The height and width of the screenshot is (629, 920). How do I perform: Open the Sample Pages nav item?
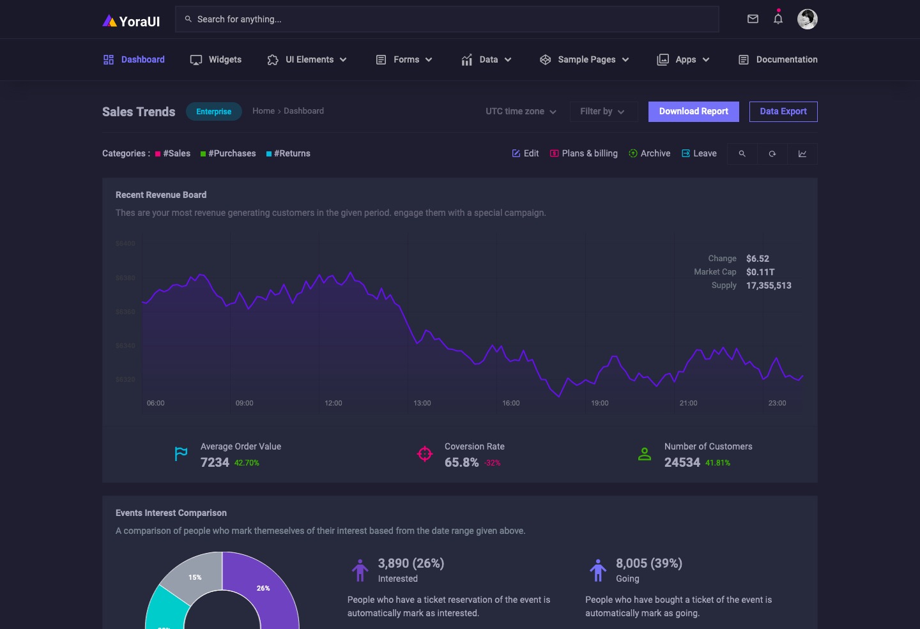pyautogui.click(x=585, y=59)
